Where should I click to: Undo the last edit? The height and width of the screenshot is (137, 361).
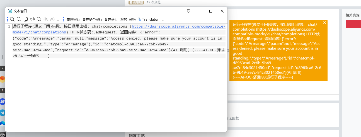coord(46,19)
